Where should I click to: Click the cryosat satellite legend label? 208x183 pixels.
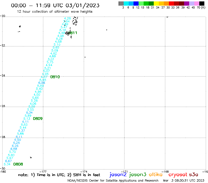tap(178, 175)
